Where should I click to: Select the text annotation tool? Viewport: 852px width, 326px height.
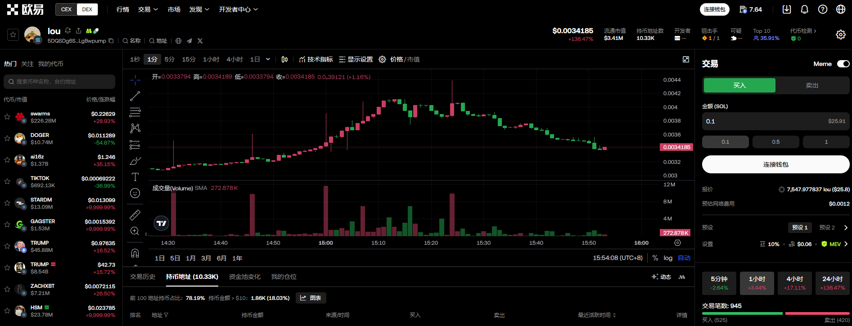coord(135,177)
